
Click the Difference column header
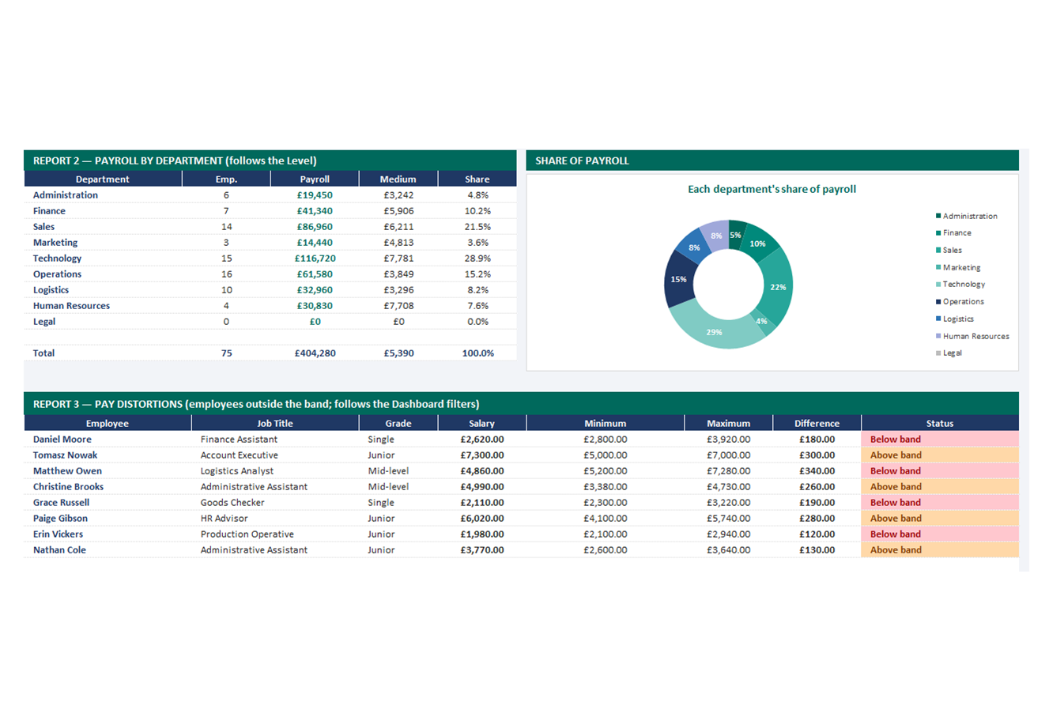(x=817, y=424)
